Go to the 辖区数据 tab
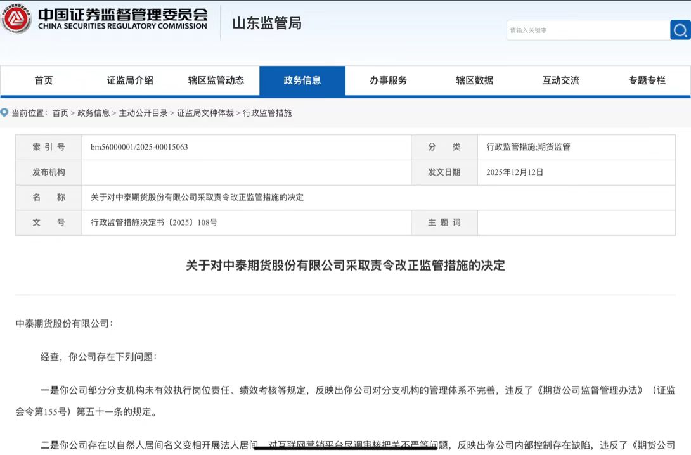Viewport: 691px width, 455px height. [475, 80]
